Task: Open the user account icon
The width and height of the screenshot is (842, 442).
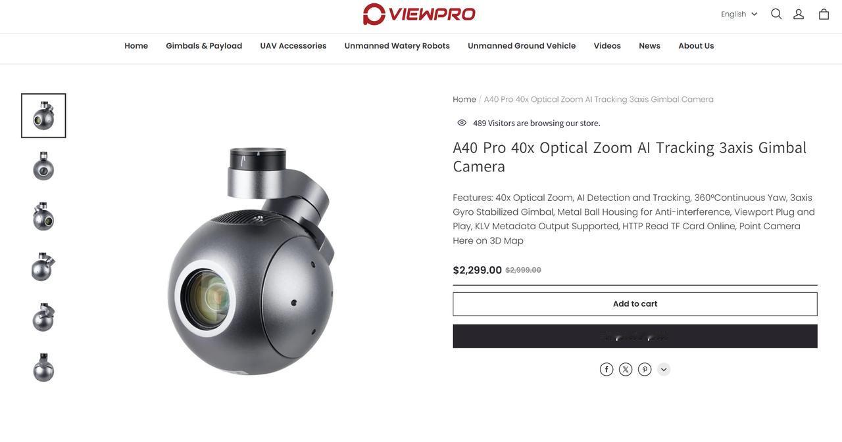Action: [799, 14]
